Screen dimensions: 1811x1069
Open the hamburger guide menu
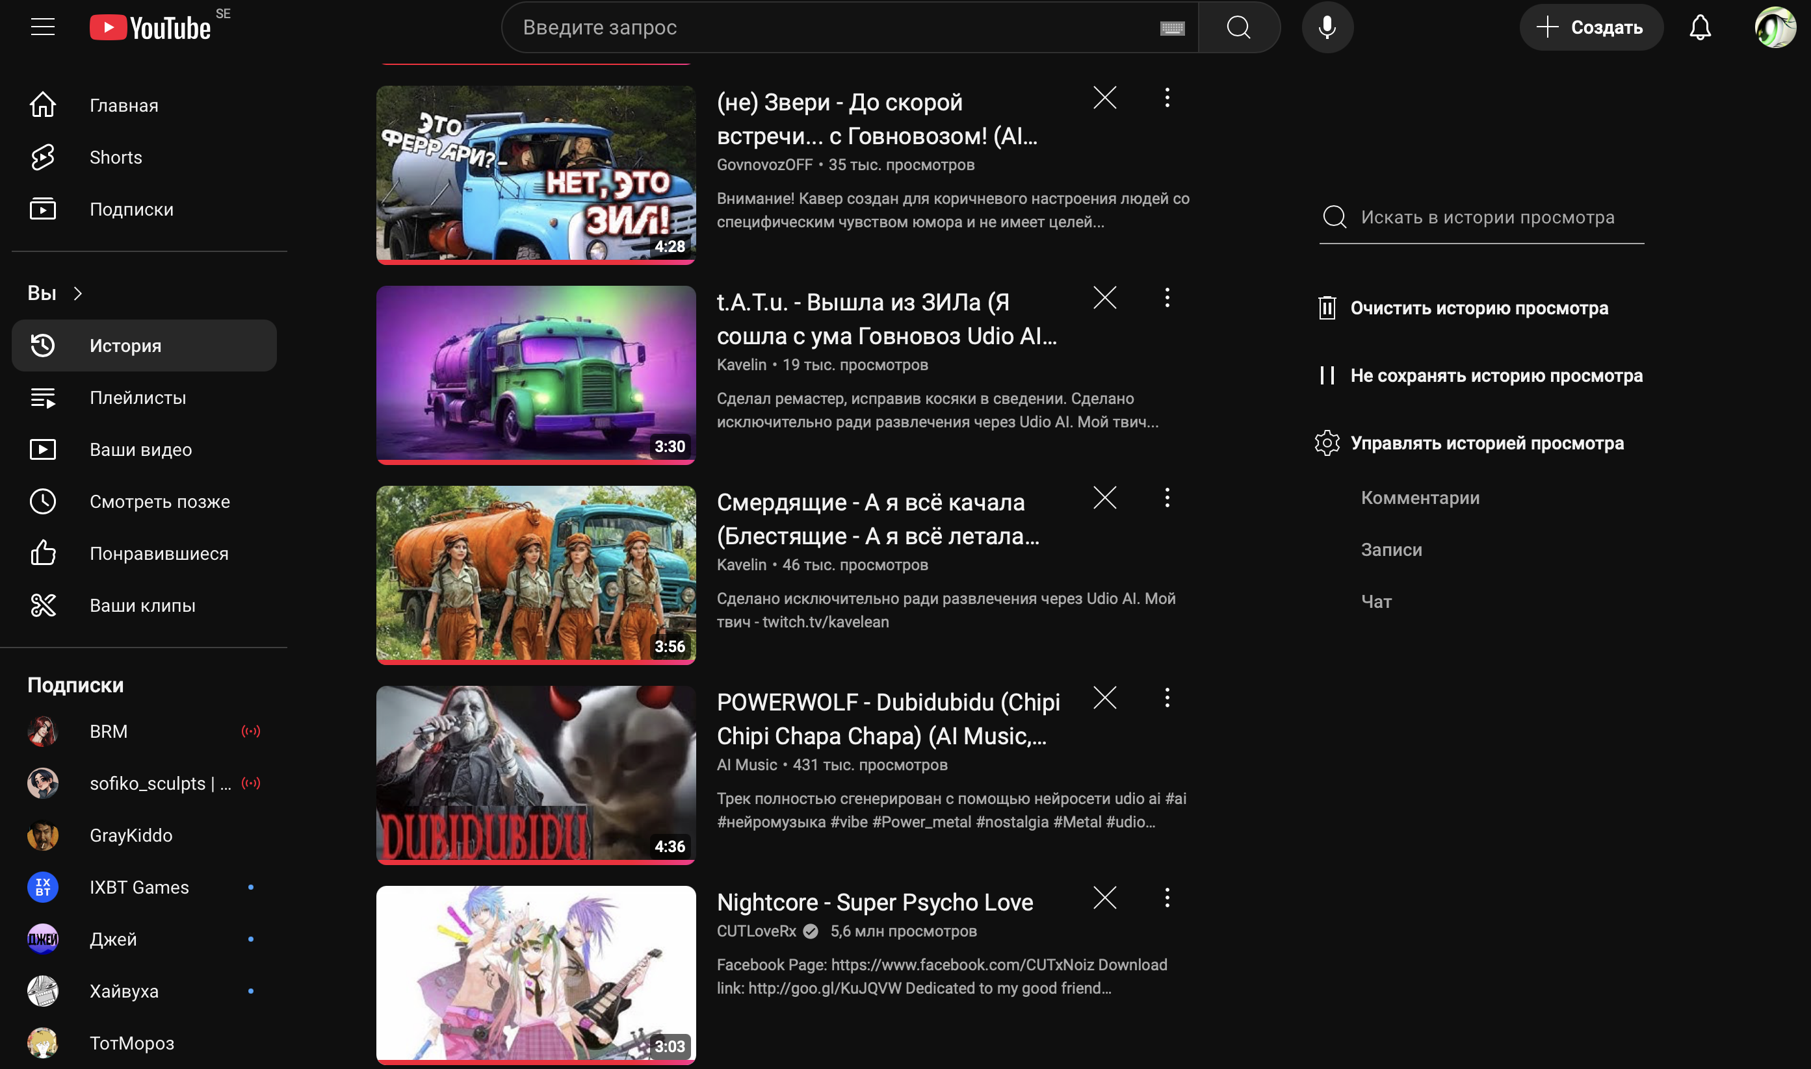tap(42, 27)
